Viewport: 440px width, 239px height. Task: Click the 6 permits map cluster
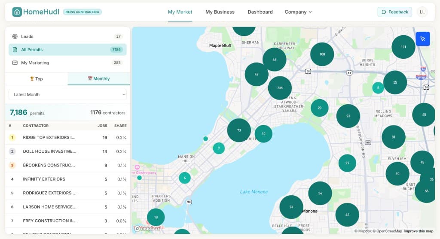pos(185,178)
